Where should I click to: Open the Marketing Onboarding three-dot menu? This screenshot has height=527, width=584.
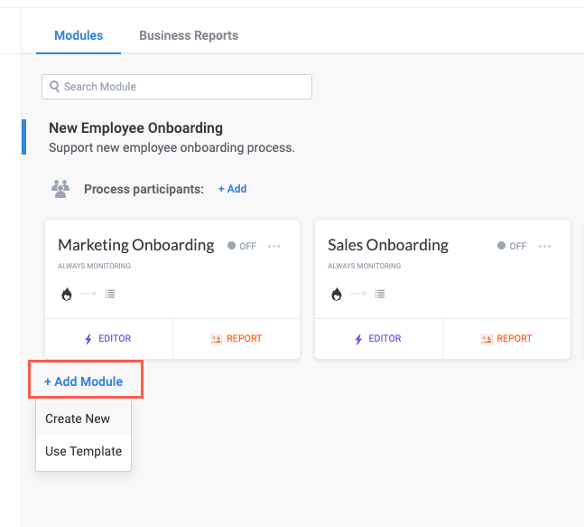[x=274, y=246]
